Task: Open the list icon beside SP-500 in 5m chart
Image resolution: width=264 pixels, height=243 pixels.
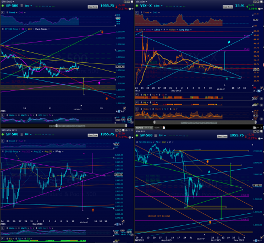Action: (21, 6)
